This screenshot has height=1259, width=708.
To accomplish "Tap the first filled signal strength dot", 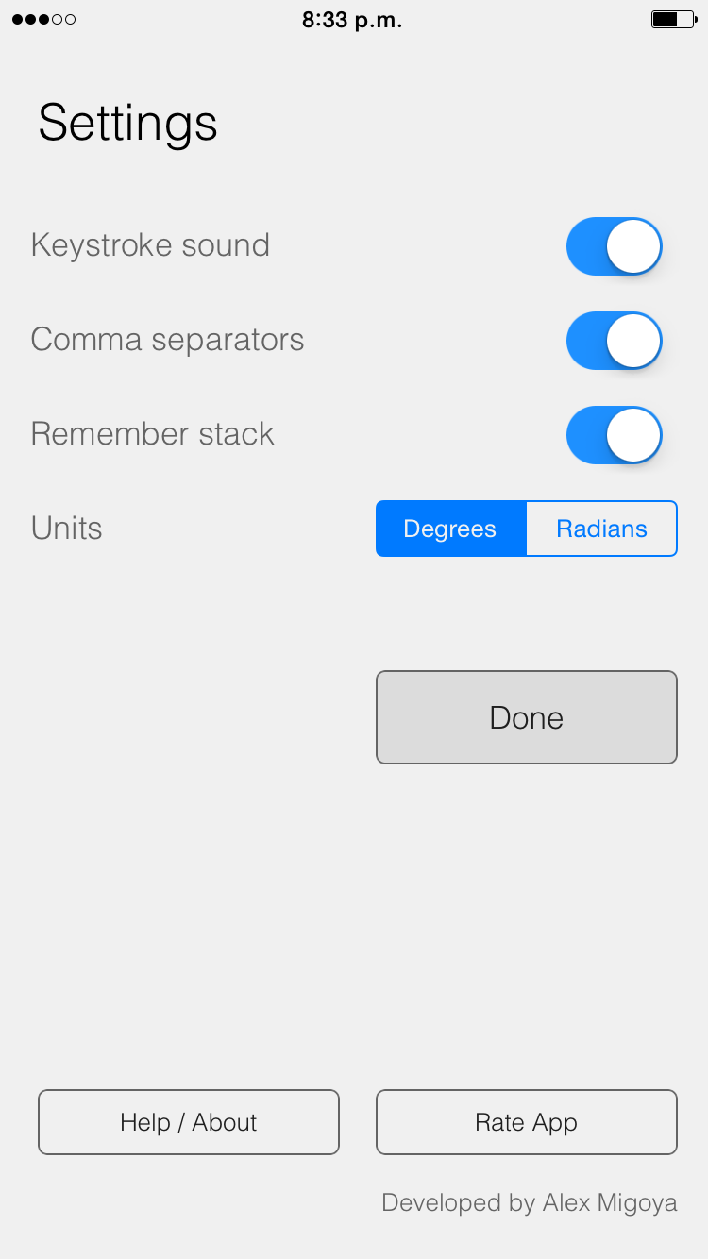I will pyautogui.click(x=18, y=20).
